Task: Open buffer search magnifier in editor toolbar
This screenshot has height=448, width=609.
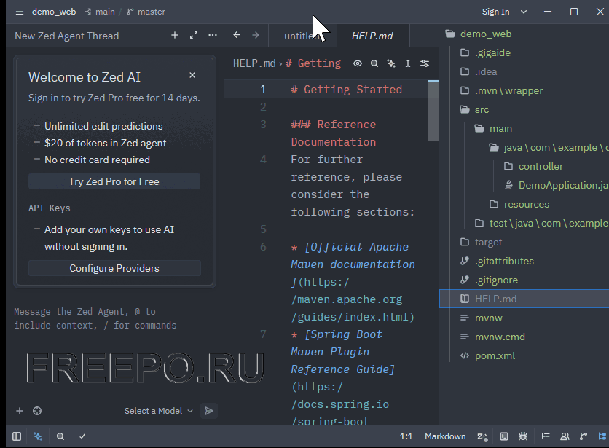Action: point(374,63)
